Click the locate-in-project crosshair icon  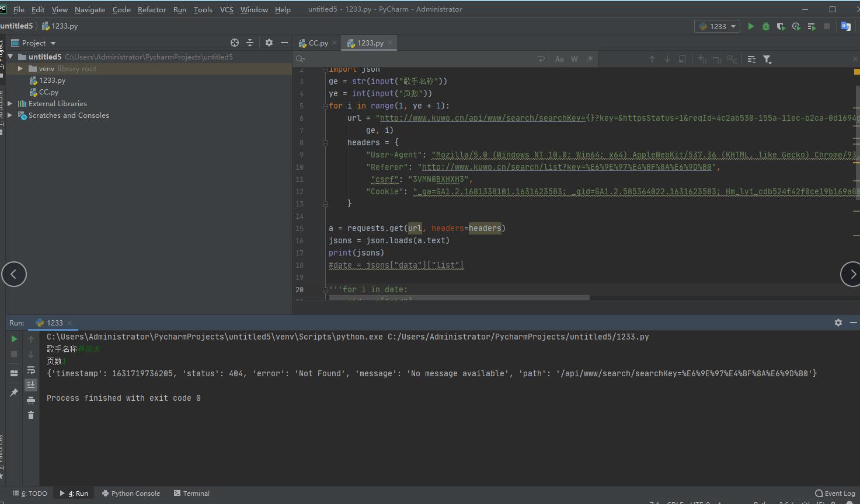pyautogui.click(x=235, y=43)
